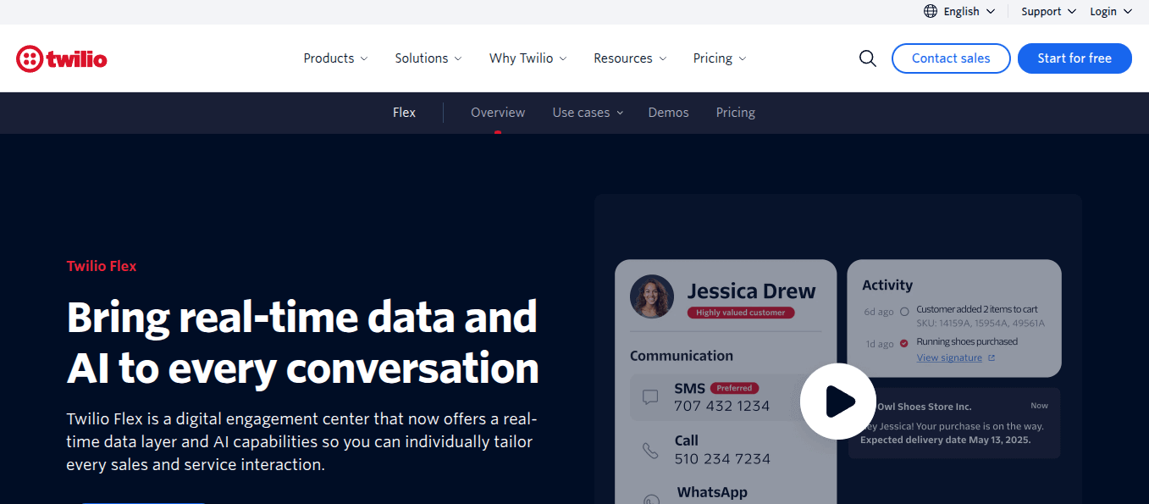1149x504 pixels.
Task: Click the Highly valued customer badge
Action: pyautogui.click(x=741, y=313)
